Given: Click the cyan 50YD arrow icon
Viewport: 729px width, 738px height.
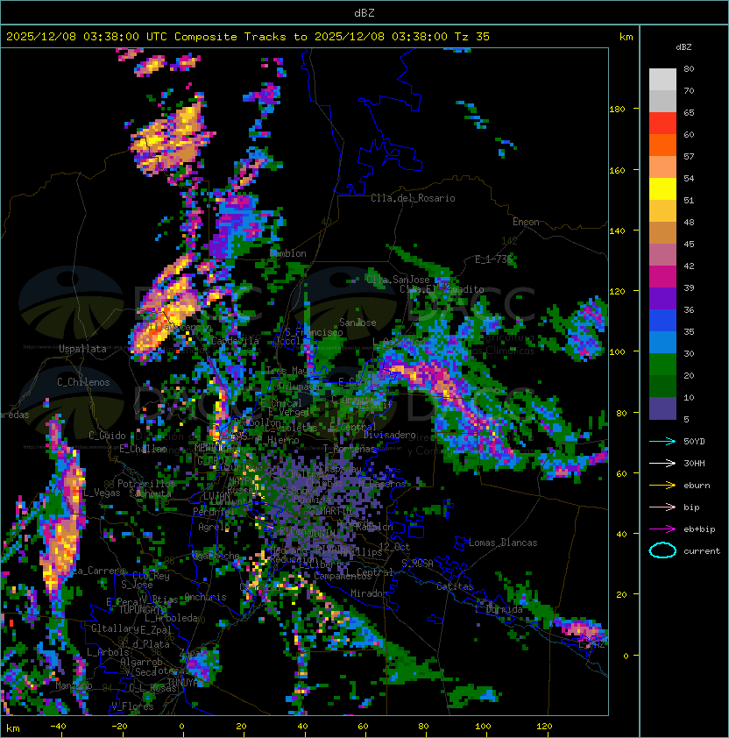Looking at the screenshot, I should 662,442.
